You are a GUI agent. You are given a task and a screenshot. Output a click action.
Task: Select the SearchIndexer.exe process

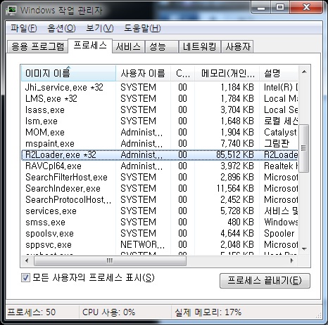click(x=160, y=188)
